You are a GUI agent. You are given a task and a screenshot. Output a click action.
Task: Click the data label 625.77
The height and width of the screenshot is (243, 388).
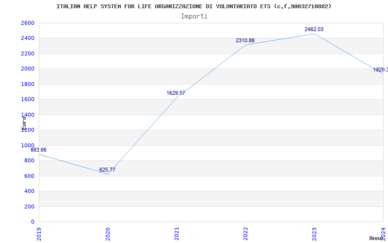click(x=107, y=170)
